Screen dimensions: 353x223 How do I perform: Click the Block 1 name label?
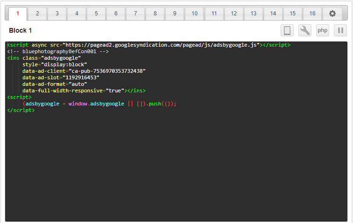point(21,31)
